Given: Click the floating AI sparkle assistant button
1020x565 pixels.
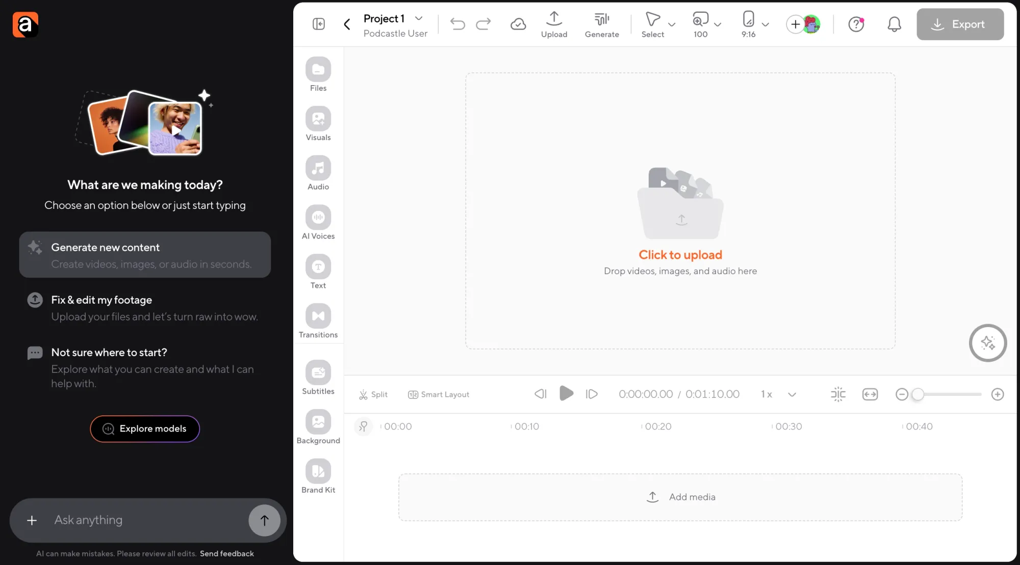Looking at the screenshot, I should 987,343.
